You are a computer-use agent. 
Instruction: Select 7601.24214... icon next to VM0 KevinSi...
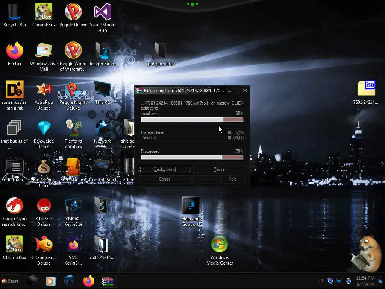coord(102,248)
